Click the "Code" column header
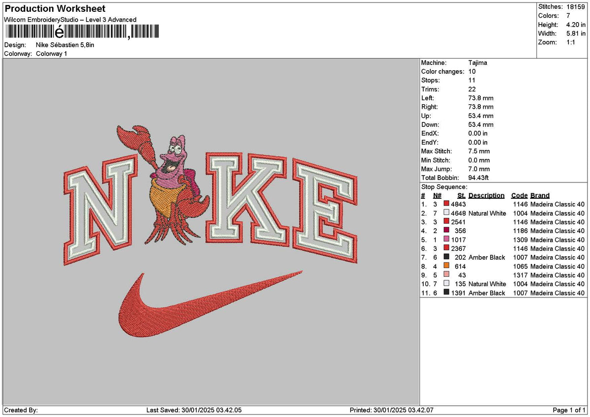Image resolution: width=590 pixels, height=417 pixels. click(x=519, y=196)
